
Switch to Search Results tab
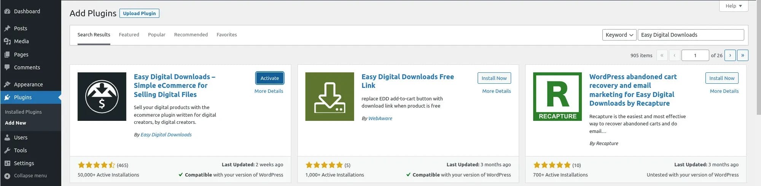click(x=94, y=35)
